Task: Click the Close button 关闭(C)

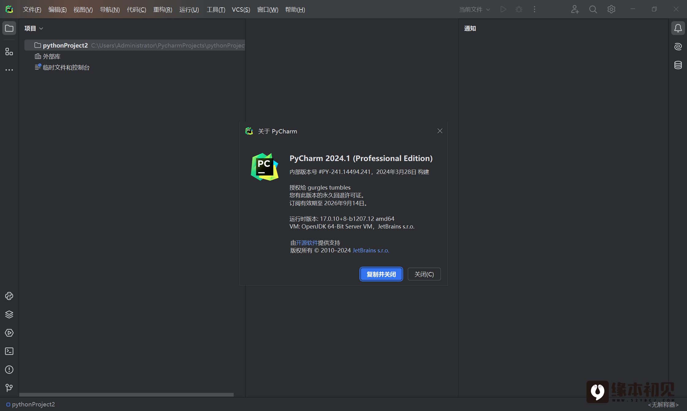Action: tap(424, 274)
